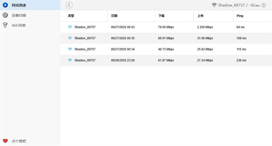
Task: Select date 09/27/2020 00:34
Action: point(123,49)
